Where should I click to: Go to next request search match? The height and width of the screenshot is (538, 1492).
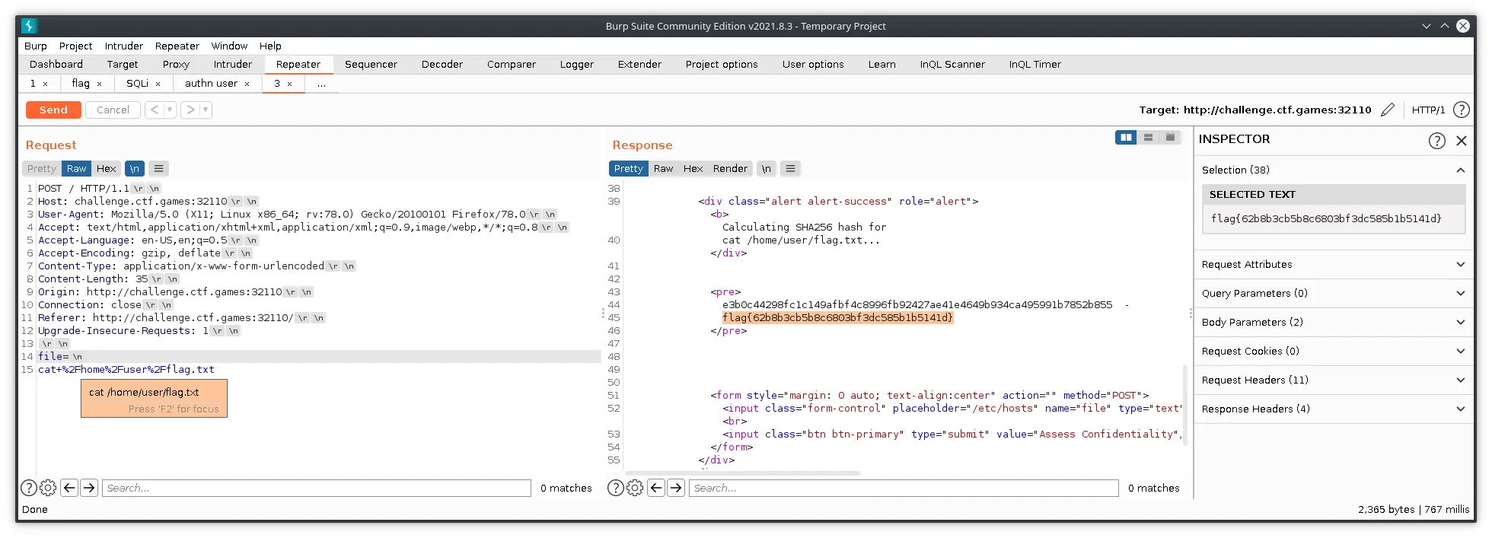pyautogui.click(x=89, y=488)
